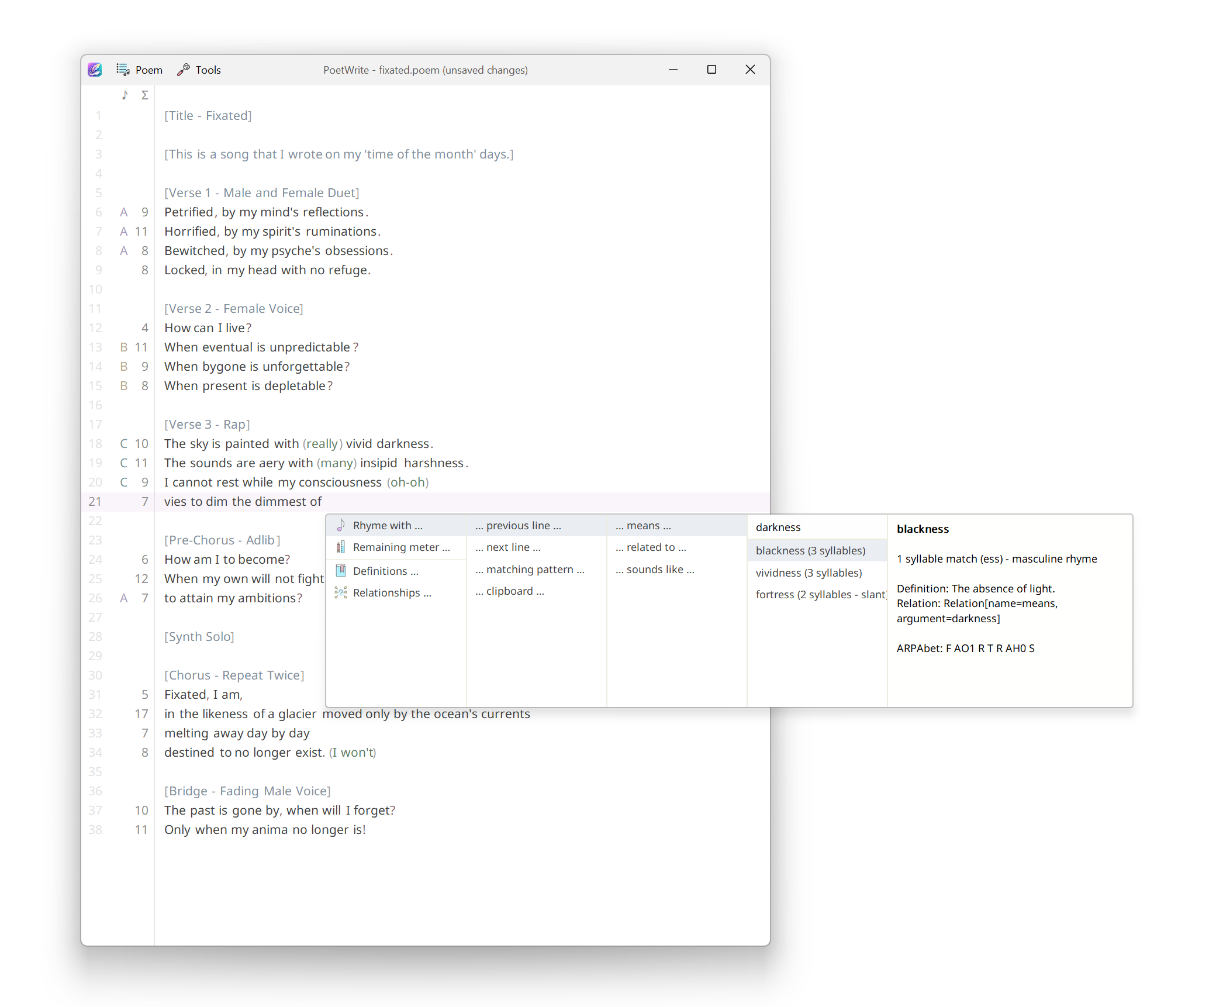Select the 'Rhyme with ...' menu entry
Viewport: 1216px width, 1007px height.
pos(396,525)
